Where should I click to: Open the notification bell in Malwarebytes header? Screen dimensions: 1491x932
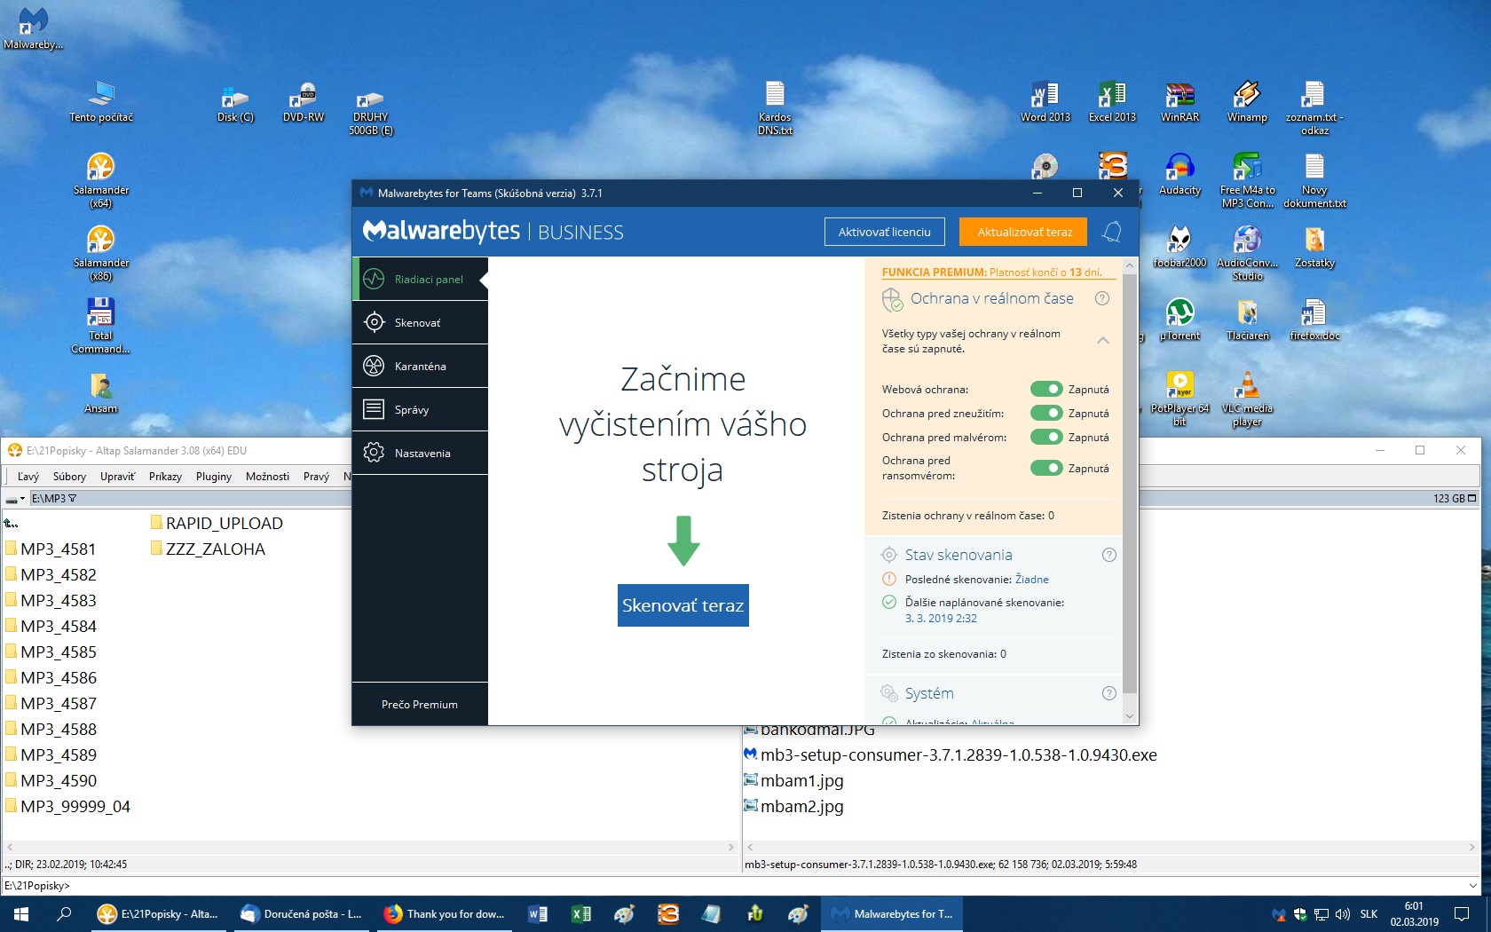[1112, 232]
